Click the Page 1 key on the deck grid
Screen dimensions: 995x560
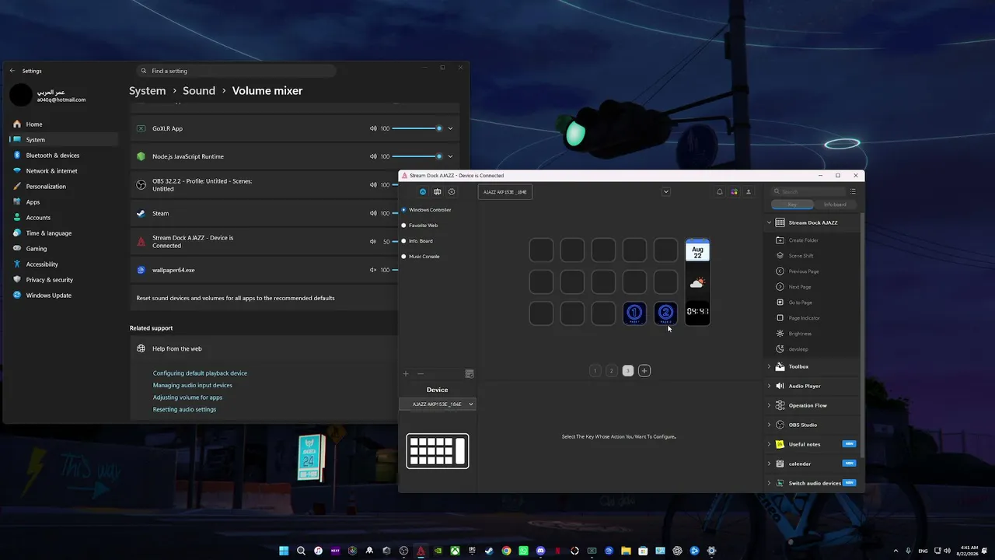pyautogui.click(x=635, y=313)
